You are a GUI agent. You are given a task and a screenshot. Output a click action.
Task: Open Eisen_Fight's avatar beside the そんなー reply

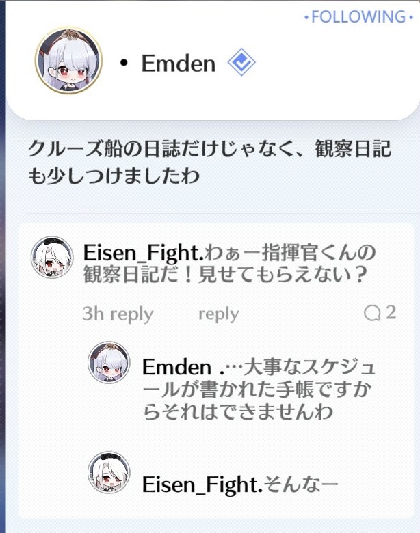(x=109, y=471)
